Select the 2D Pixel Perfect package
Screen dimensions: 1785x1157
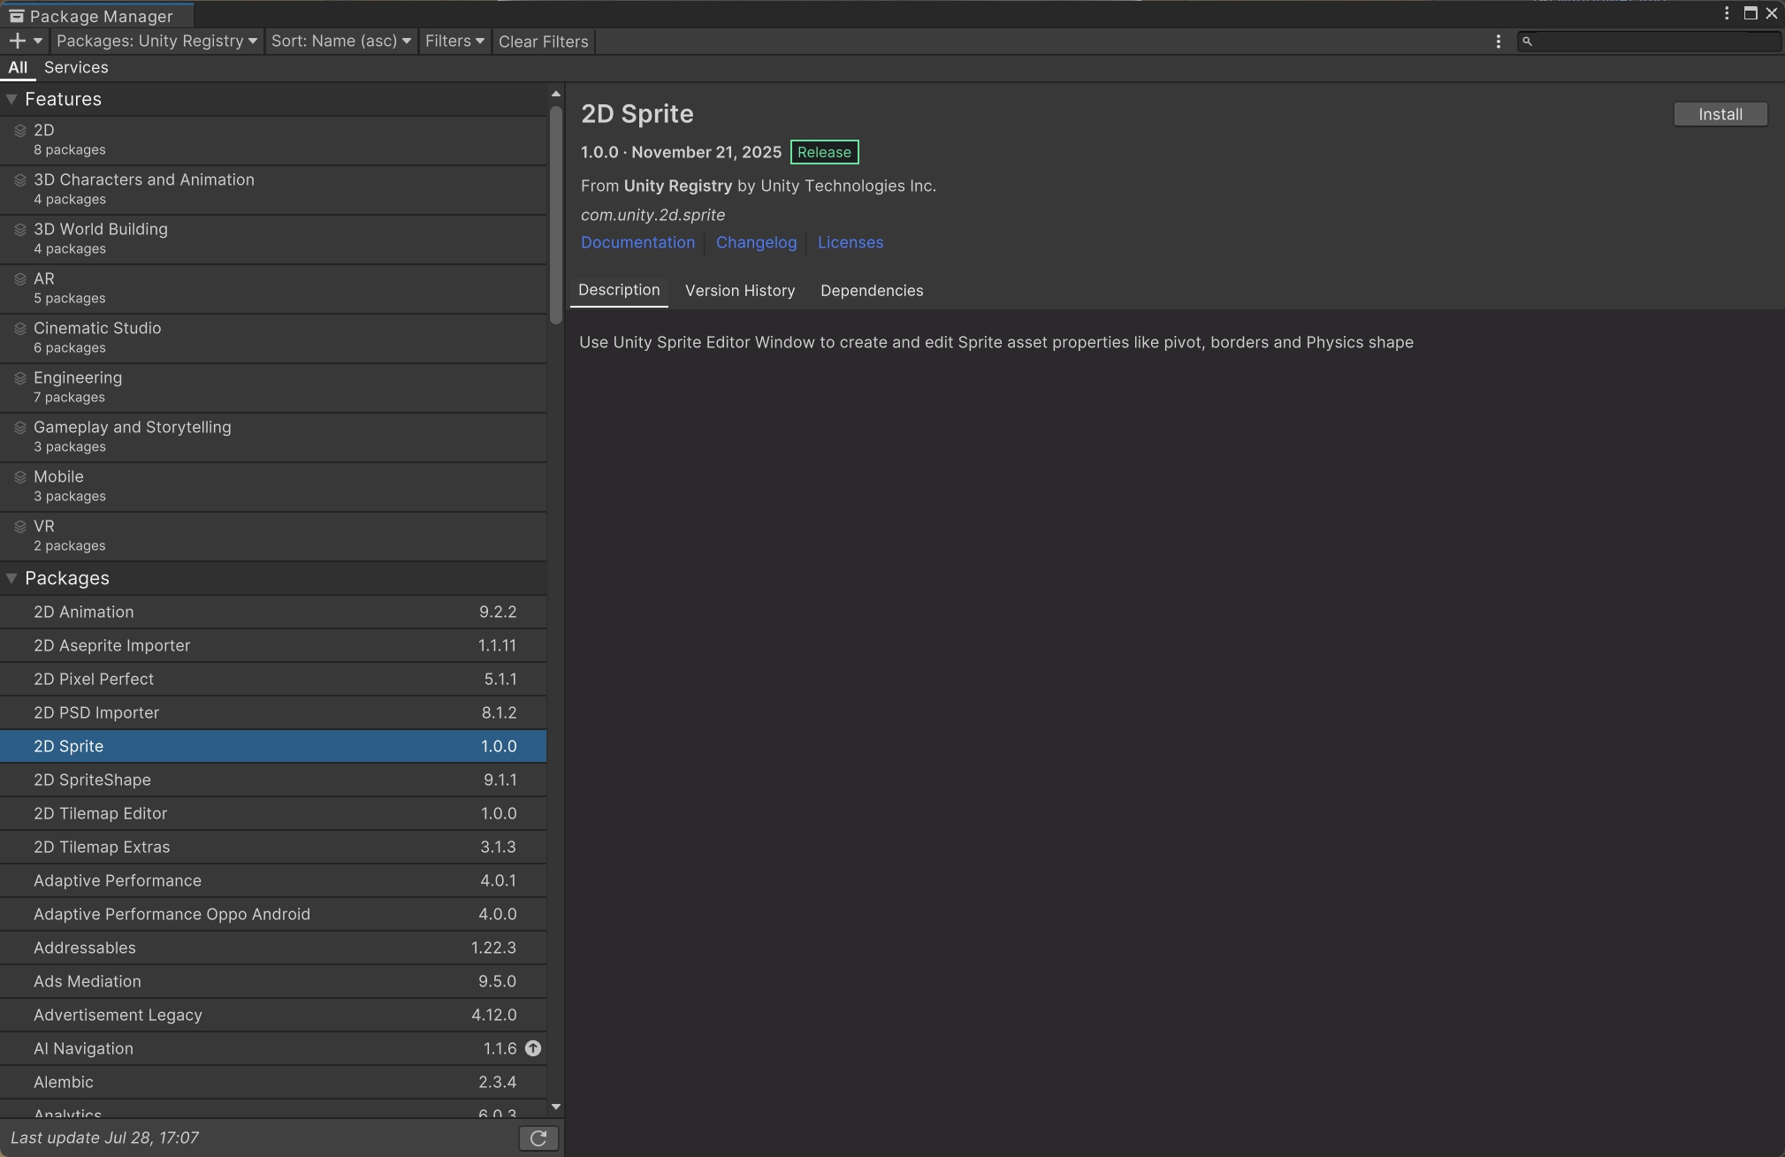[x=273, y=679]
